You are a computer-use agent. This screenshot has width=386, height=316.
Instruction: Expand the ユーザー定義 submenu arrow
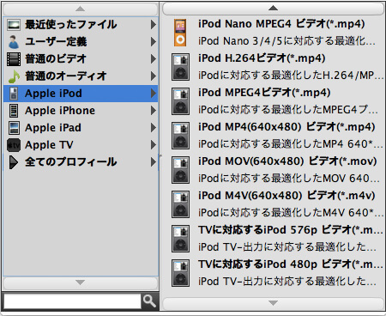154,42
